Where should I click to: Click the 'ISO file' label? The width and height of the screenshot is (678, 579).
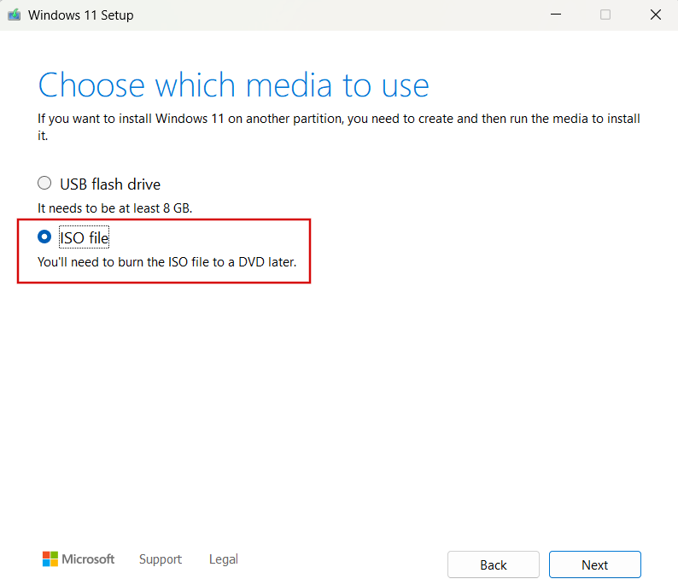click(84, 237)
